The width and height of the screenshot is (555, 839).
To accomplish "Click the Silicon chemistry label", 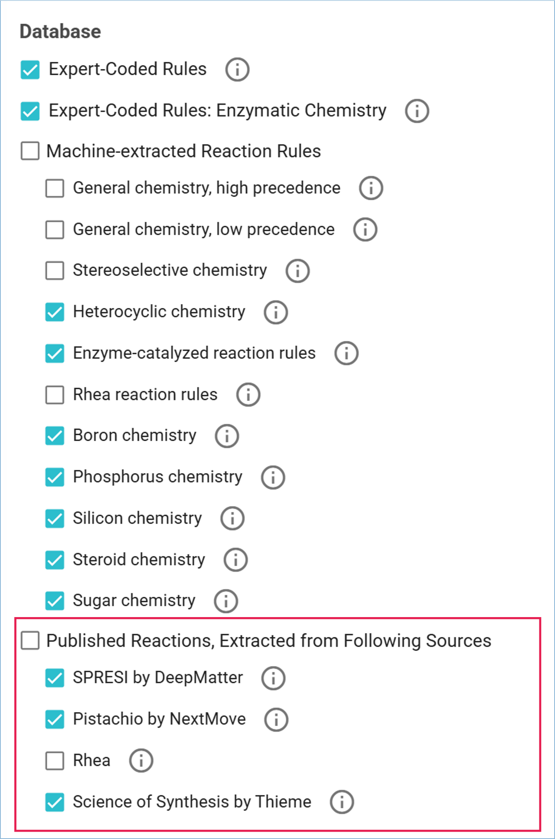I will [x=137, y=518].
